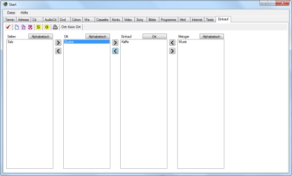Switch to the Termin tab
The height and width of the screenshot is (176, 292).
pyautogui.click(x=10, y=19)
